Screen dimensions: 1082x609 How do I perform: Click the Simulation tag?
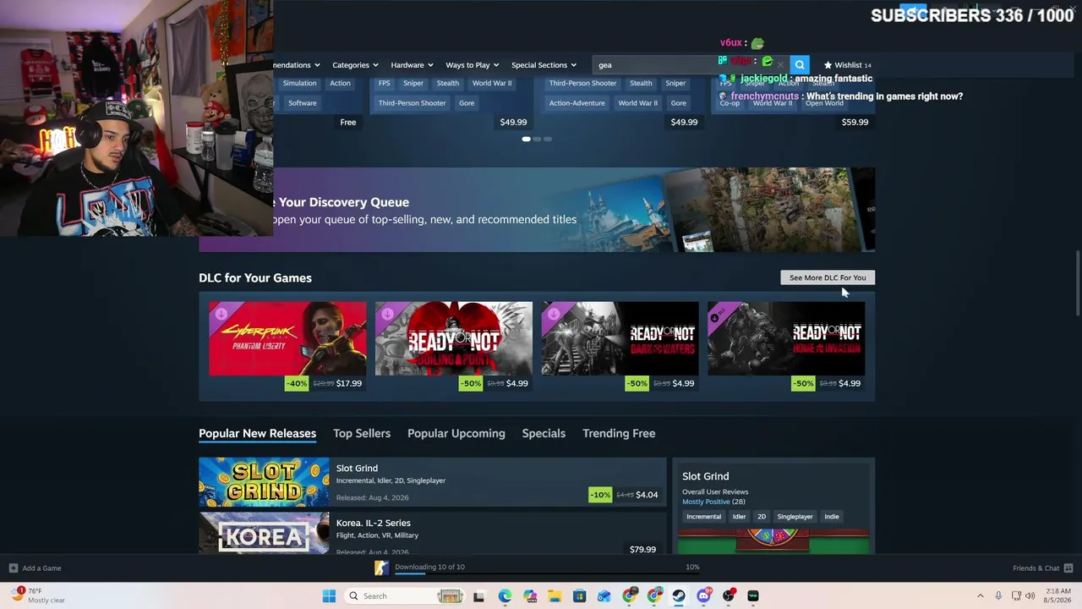[299, 83]
